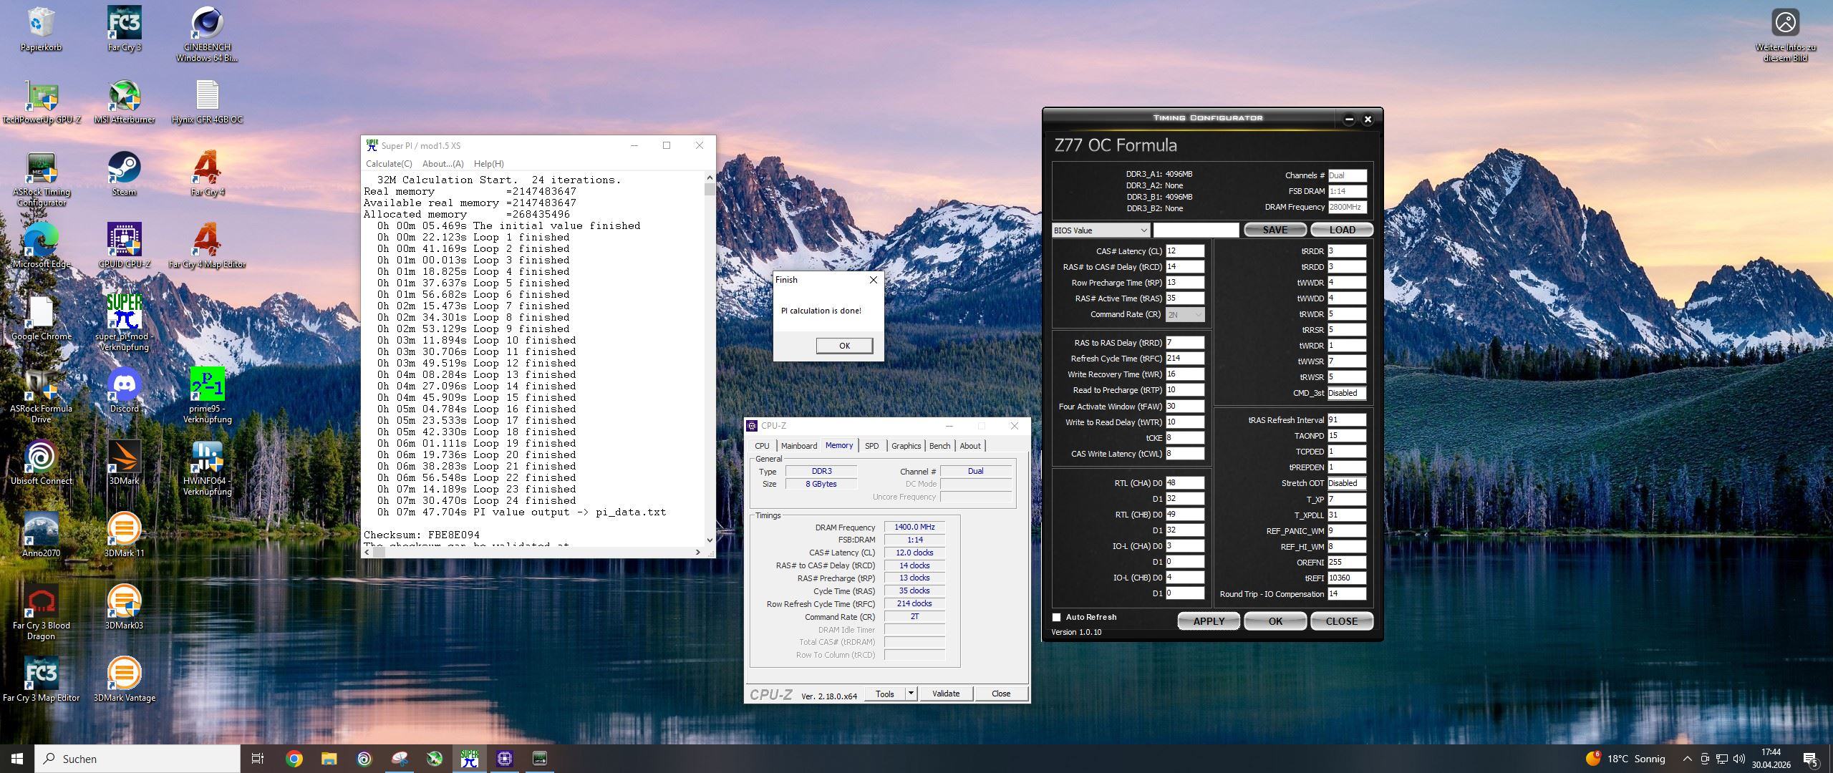Open Help(H) menu in Super PI
The image size is (1833, 773).
click(x=488, y=164)
